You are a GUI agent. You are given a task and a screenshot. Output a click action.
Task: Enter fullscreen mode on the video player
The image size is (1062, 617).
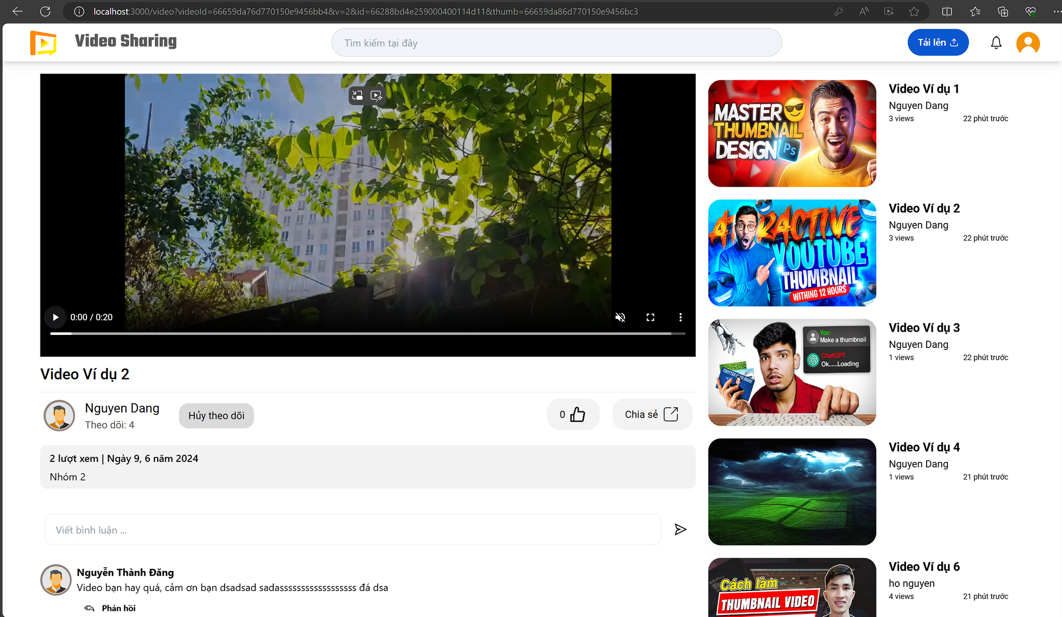tap(650, 317)
